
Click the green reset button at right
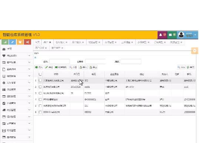coord(190,67)
